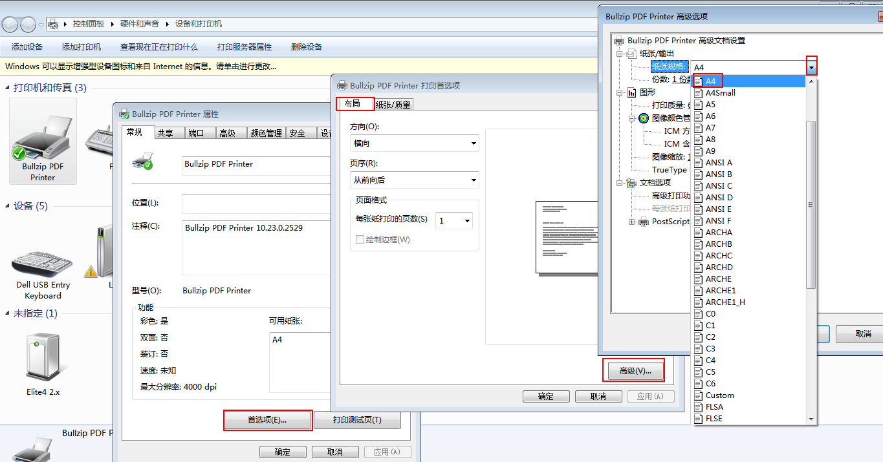Click the devices icon in address bar

pos(54,24)
